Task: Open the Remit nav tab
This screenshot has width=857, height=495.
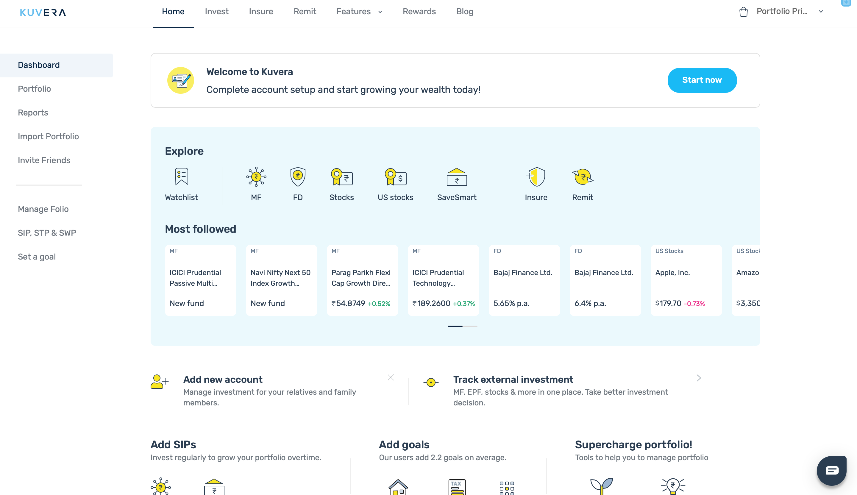Action: pos(305,12)
